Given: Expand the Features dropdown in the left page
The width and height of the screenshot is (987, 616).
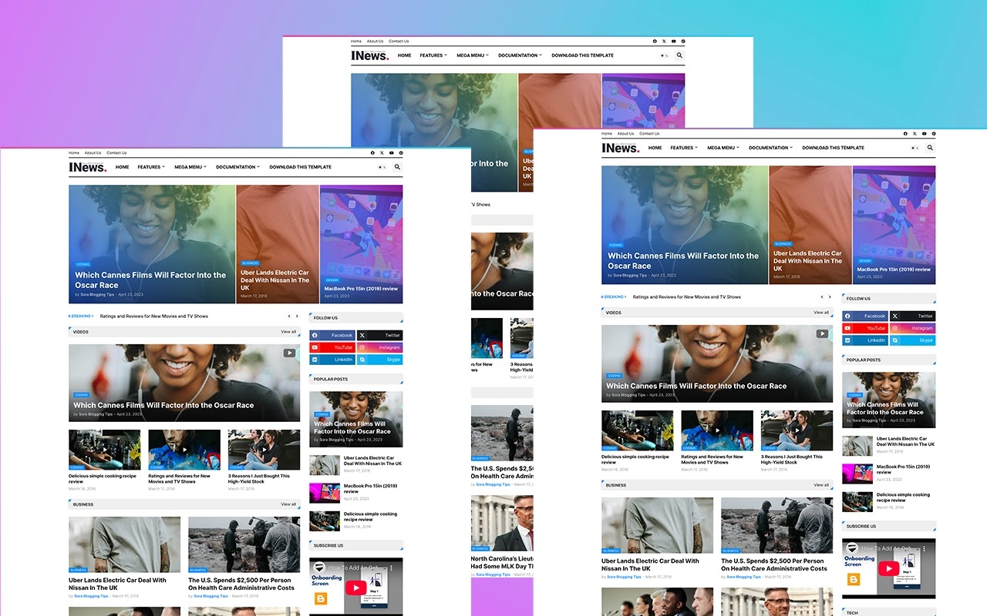Looking at the screenshot, I should pos(151,167).
